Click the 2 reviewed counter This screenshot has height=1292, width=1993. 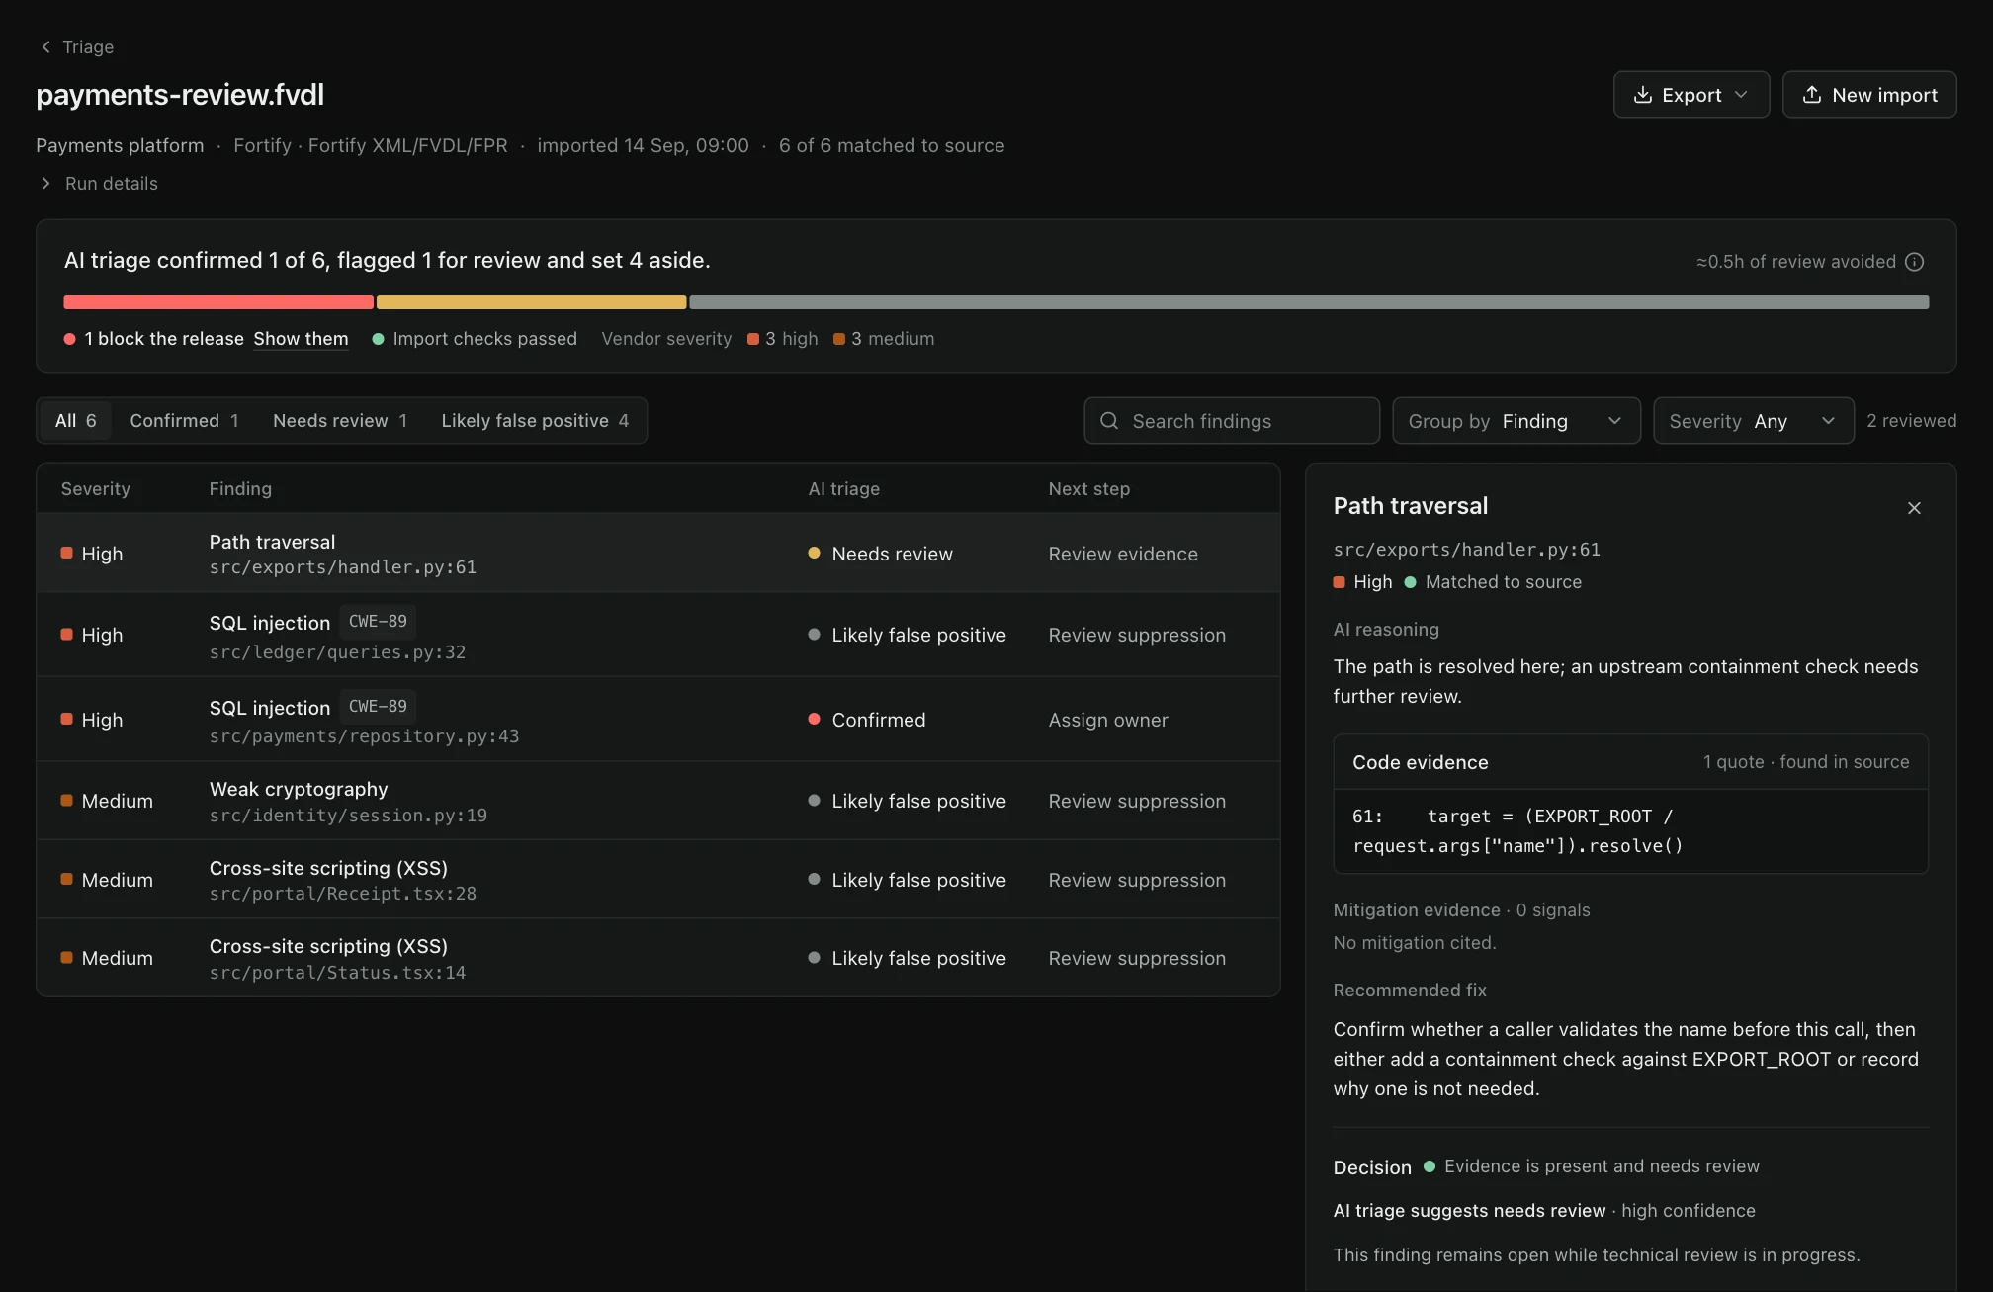[1912, 421]
